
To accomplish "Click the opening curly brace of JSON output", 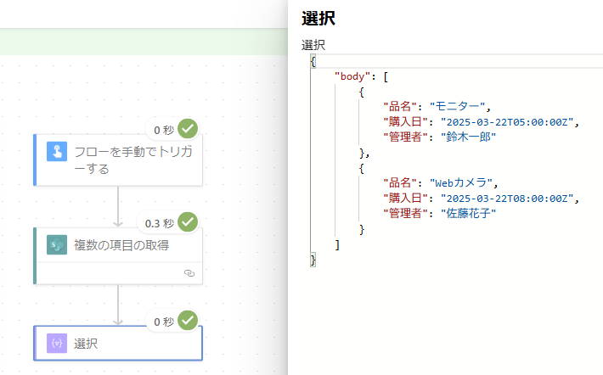I will 313,61.
